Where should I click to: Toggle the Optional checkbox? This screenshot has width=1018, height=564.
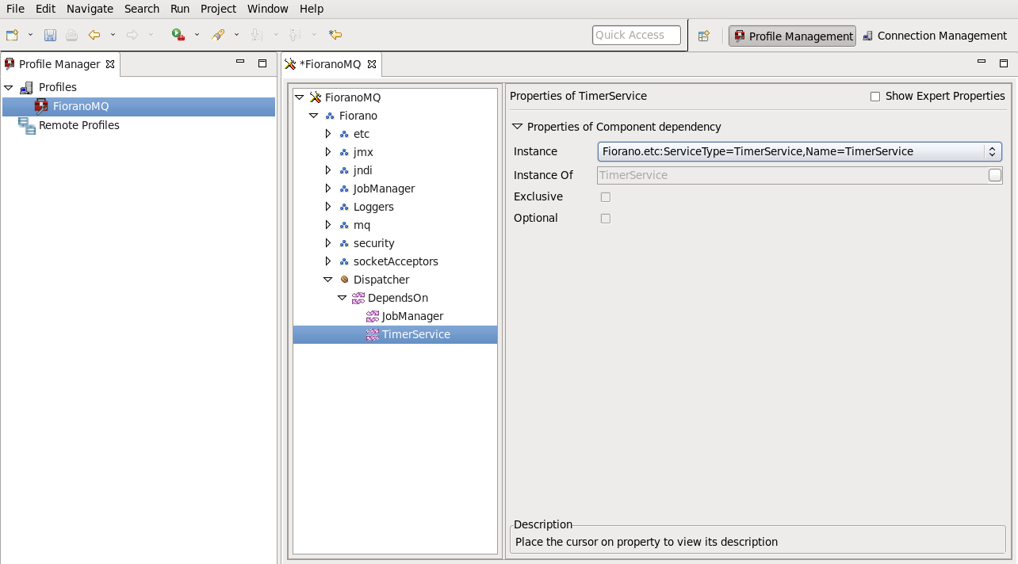click(x=606, y=219)
